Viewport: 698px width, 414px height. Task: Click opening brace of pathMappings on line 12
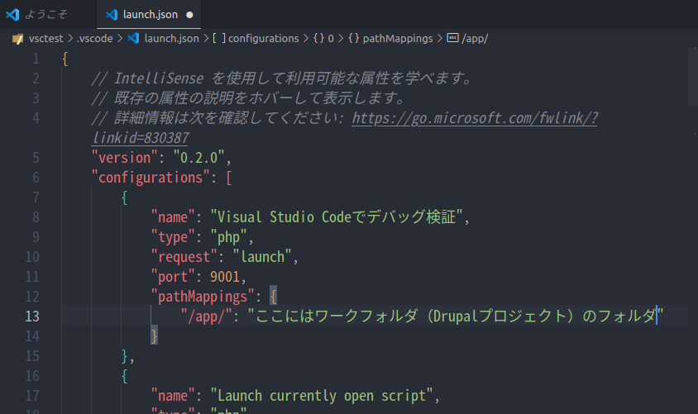[273, 297]
